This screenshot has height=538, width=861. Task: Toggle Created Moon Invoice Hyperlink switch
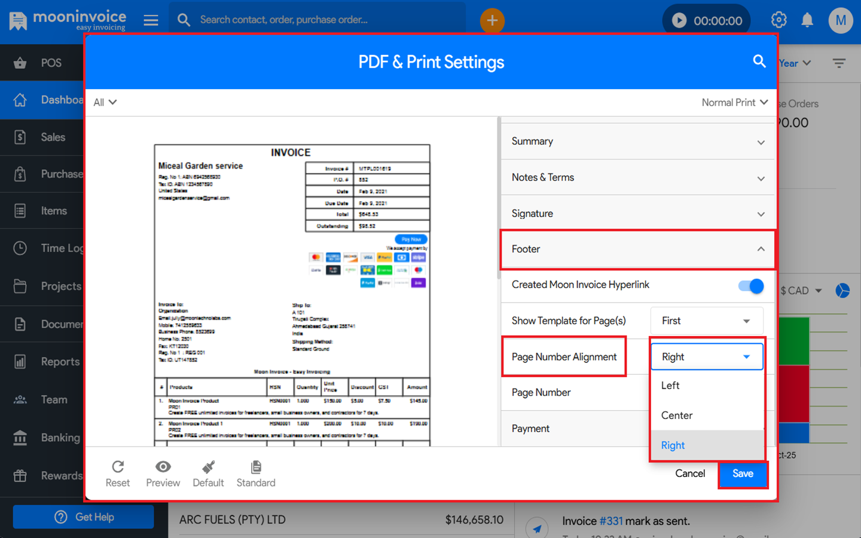(751, 286)
